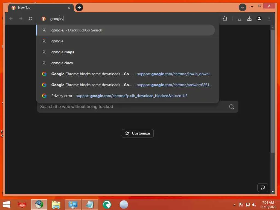Go back using the back arrow
Viewport: 280px width, 210px height.
point(11,19)
